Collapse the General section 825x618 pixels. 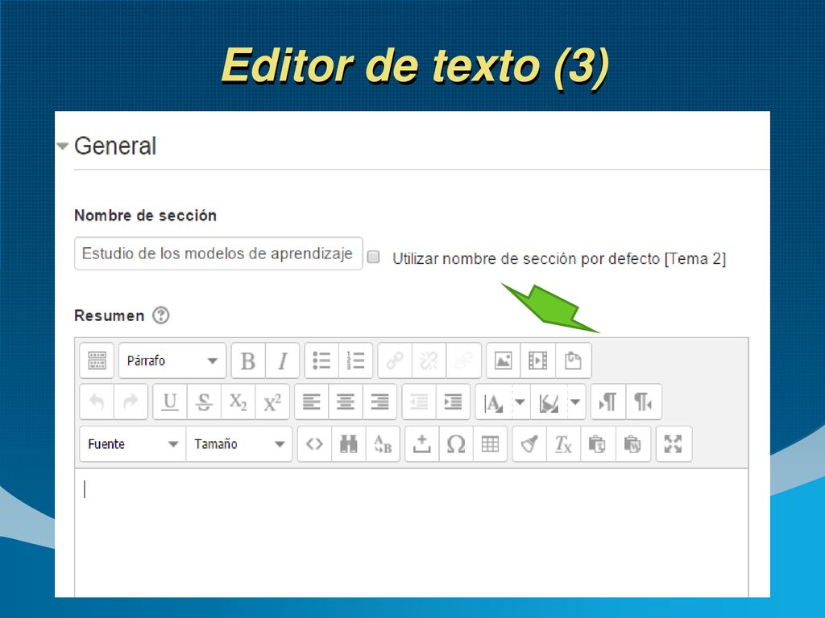(x=63, y=146)
